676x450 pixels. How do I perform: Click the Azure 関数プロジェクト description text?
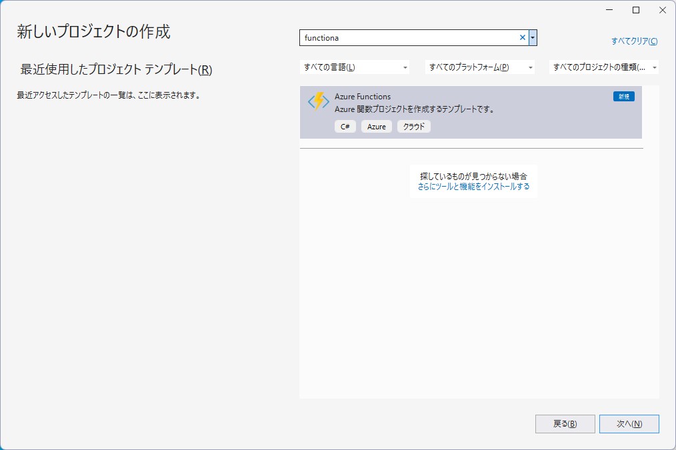(x=414, y=109)
